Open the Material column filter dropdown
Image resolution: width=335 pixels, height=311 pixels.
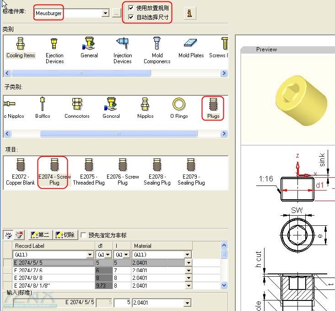click(188, 255)
